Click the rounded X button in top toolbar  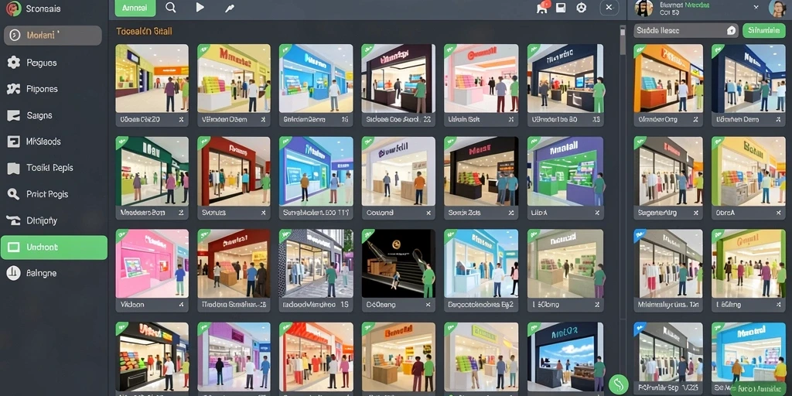609,8
